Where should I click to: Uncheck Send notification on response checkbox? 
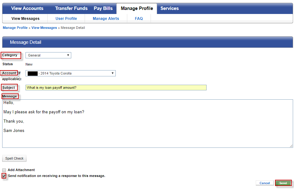pyautogui.click(x=4, y=176)
